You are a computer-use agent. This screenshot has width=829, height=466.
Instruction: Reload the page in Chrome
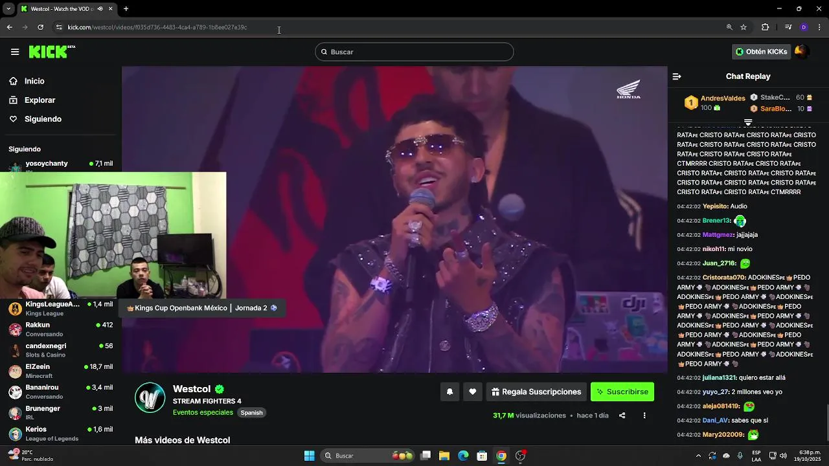pyautogui.click(x=40, y=27)
